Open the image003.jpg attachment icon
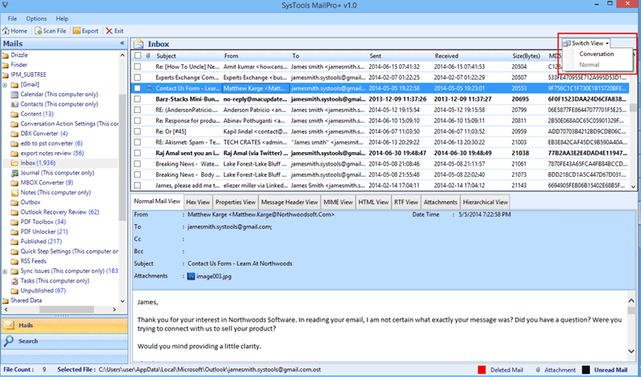 (191, 276)
